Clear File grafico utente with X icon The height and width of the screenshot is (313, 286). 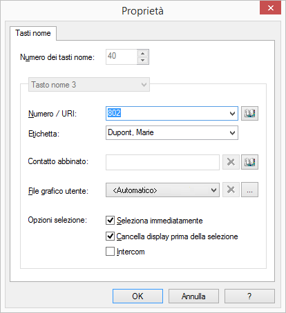231,190
